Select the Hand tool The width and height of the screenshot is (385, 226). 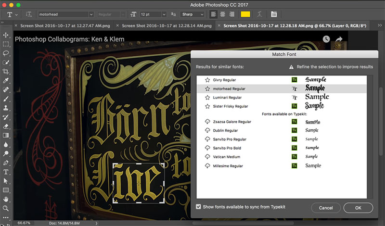click(x=6, y=199)
